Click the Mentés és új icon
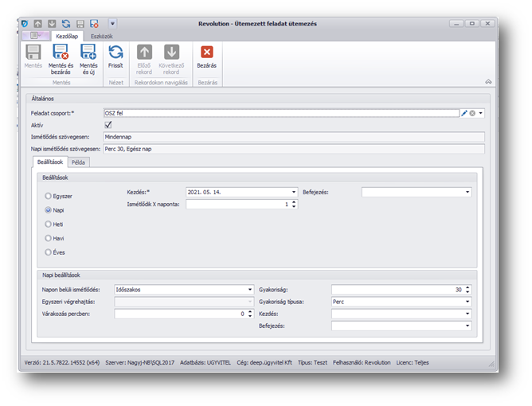 coord(88,53)
